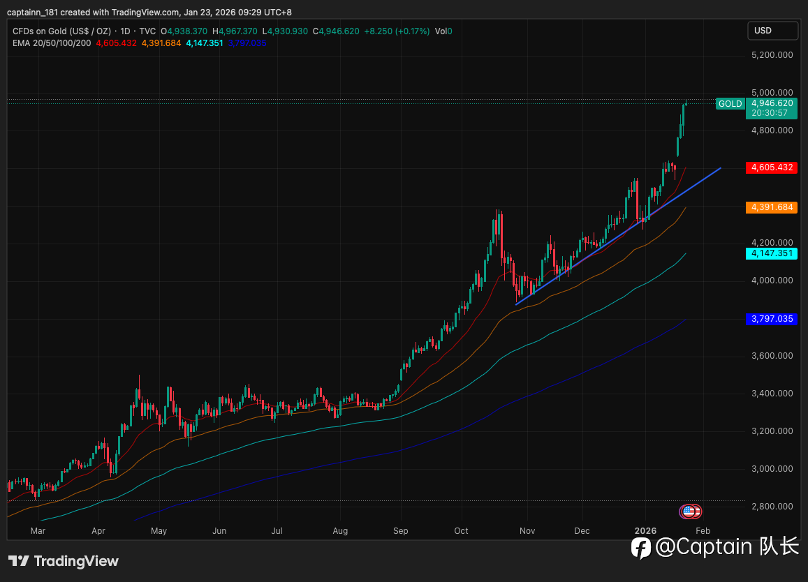Click the EMA 20/50/100/200 indicator legend
Image resolution: width=808 pixels, height=582 pixels.
(x=52, y=43)
